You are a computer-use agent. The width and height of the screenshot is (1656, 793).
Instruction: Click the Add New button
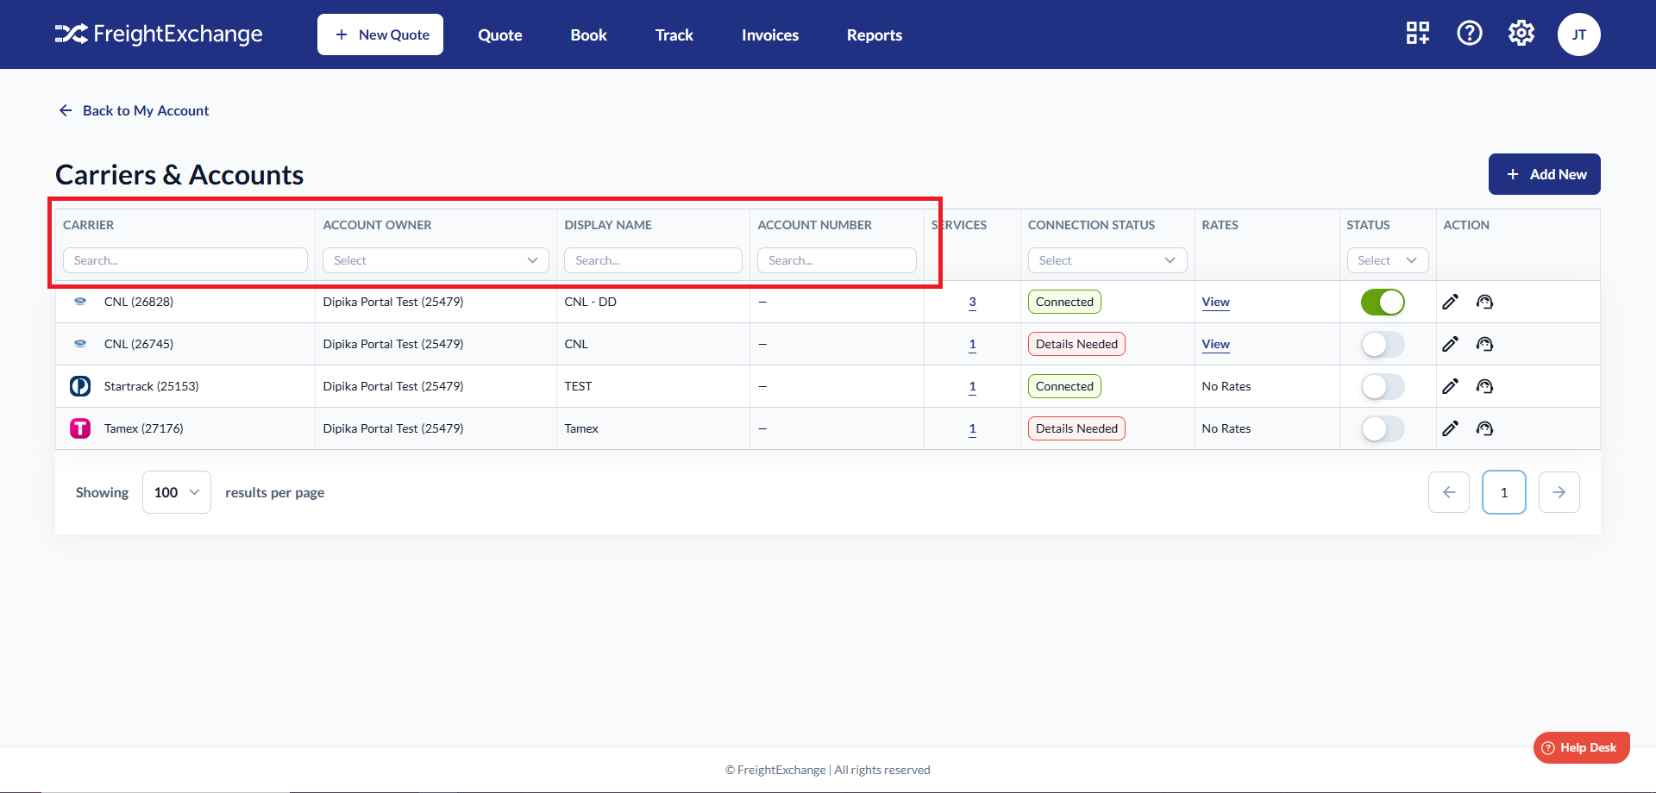click(1545, 174)
